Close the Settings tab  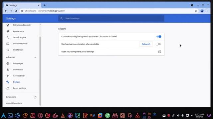pyautogui.click(x=39, y=5)
